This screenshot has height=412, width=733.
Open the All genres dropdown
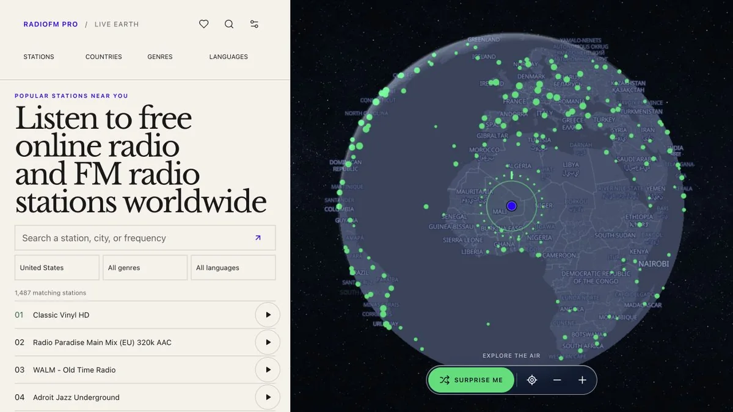point(145,267)
